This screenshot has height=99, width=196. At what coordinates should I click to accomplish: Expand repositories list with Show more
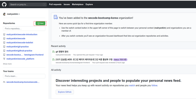7,64
